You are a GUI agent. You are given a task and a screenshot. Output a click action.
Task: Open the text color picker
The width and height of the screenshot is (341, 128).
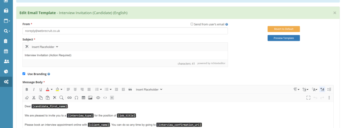pyautogui.click(x=49, y=89)
